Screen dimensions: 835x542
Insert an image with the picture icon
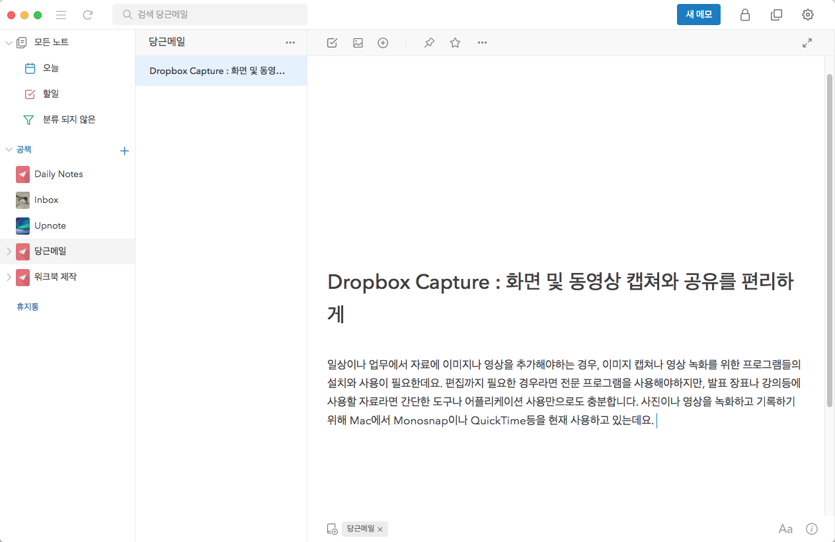pos(358,43)
